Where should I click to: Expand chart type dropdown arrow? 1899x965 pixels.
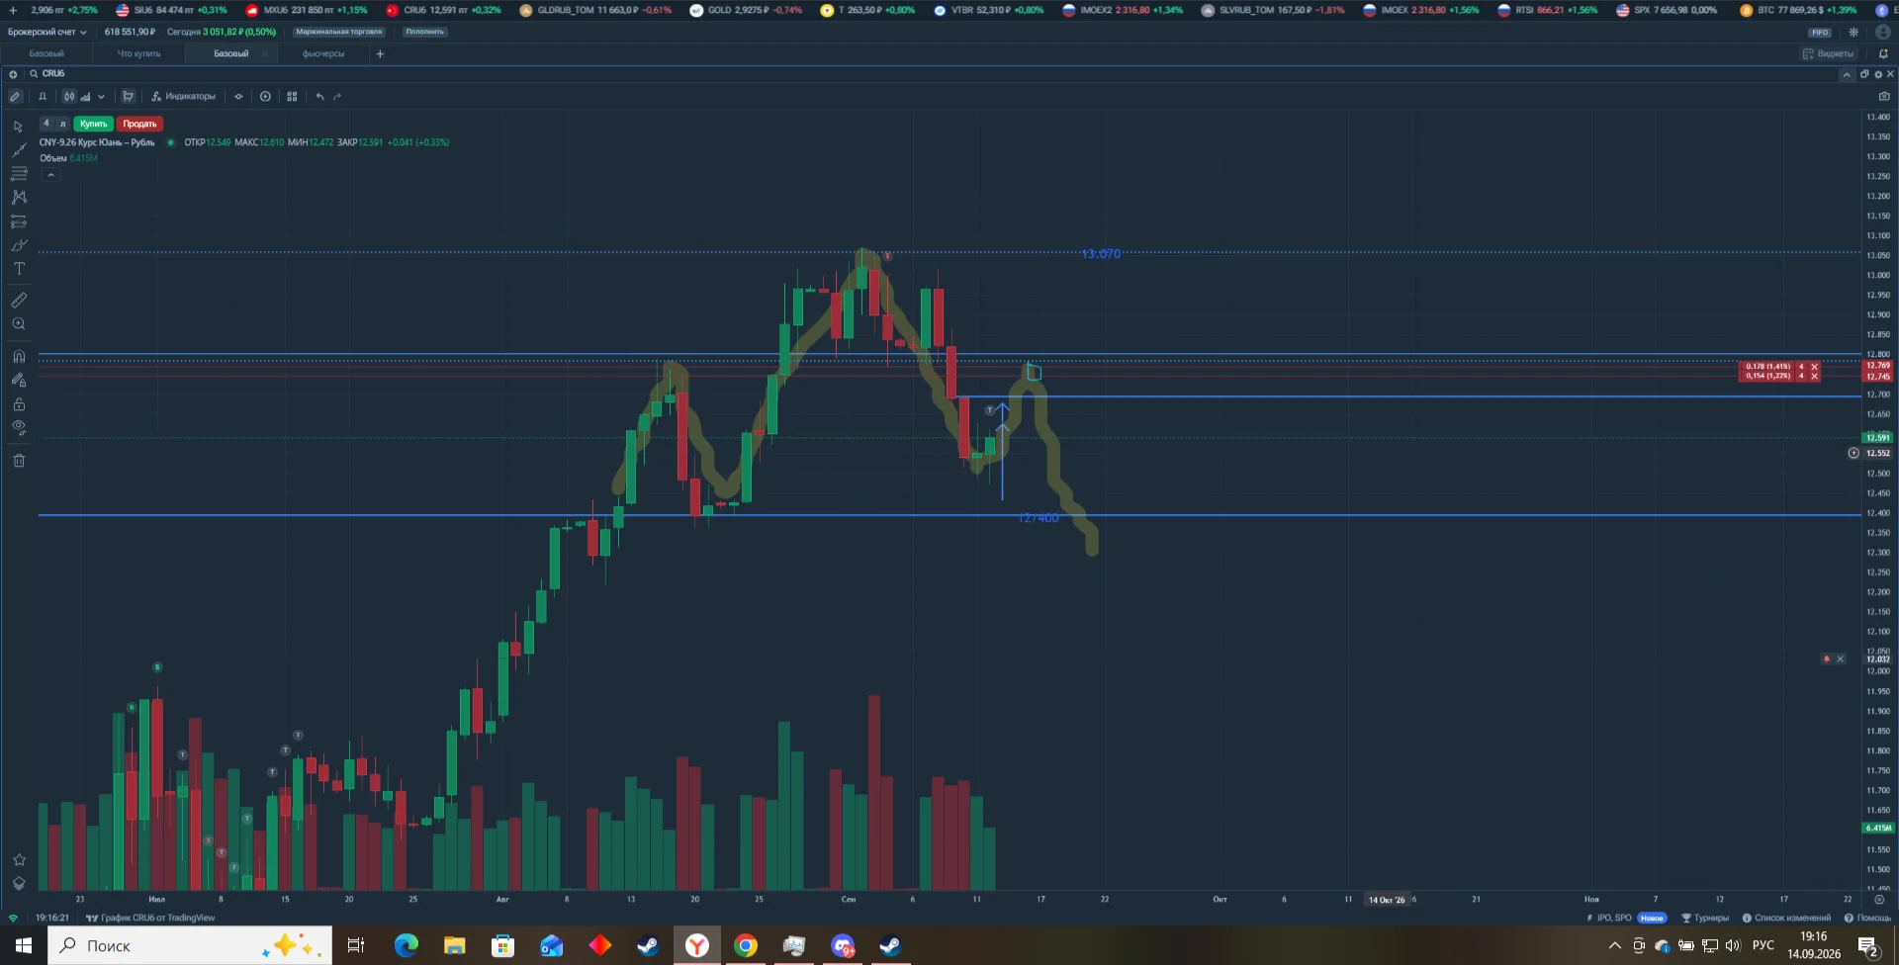point(101,97)
